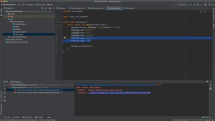
Task: Click the error stripe marker on editor scrollbar
Action: 211,29
